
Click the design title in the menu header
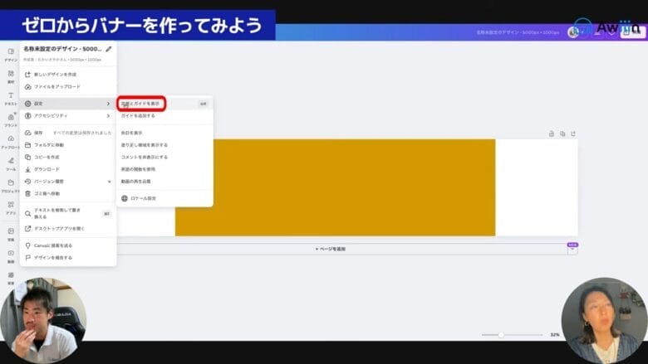tap(62, 49)
